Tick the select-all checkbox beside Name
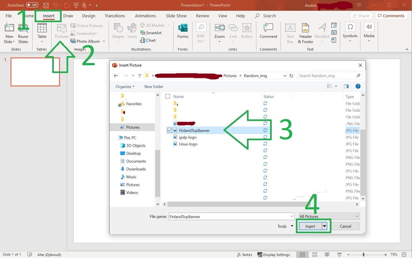 click(x=168, y=97)
